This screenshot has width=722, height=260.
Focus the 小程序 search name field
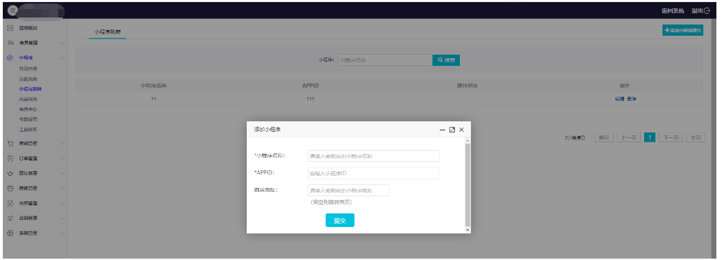click(385, 60)
